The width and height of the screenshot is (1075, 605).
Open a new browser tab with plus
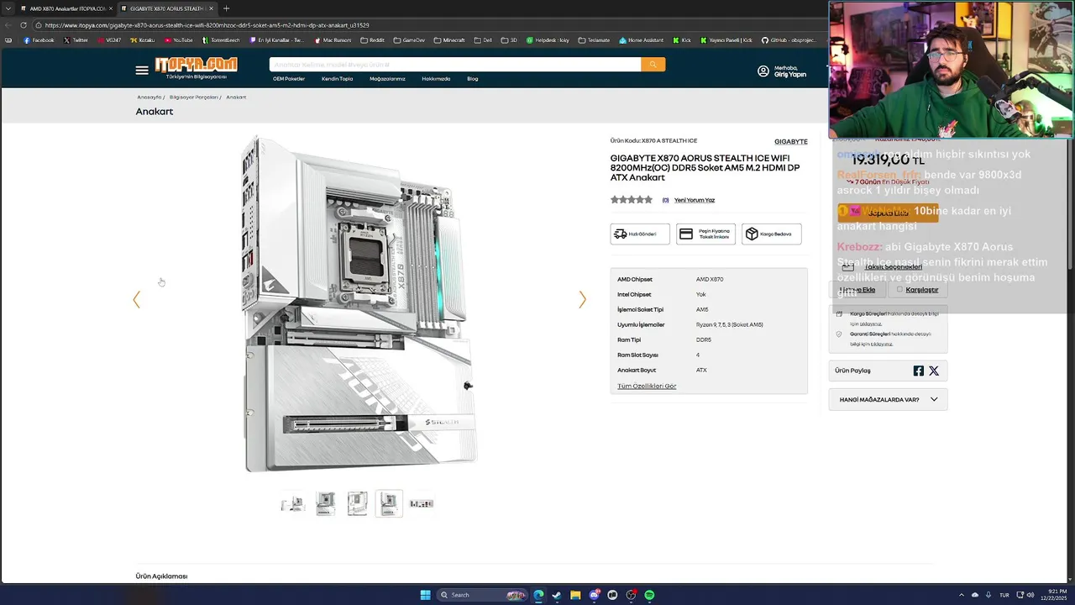coord(226,8)
